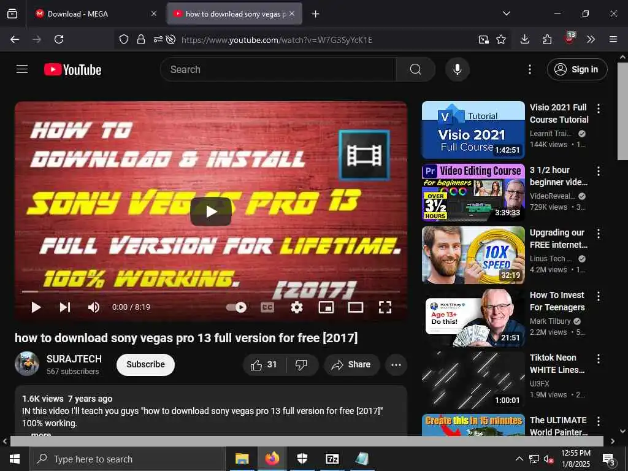The height and width of the screenshot is (471, 628).
Task: Play the video with the center play button
Action: click(x=211, y=212)
